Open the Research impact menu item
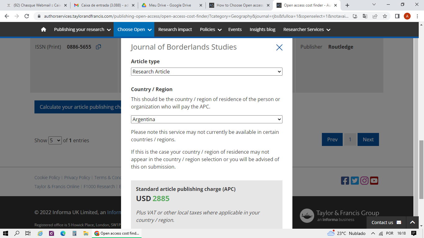 click(x=175, y=29)
